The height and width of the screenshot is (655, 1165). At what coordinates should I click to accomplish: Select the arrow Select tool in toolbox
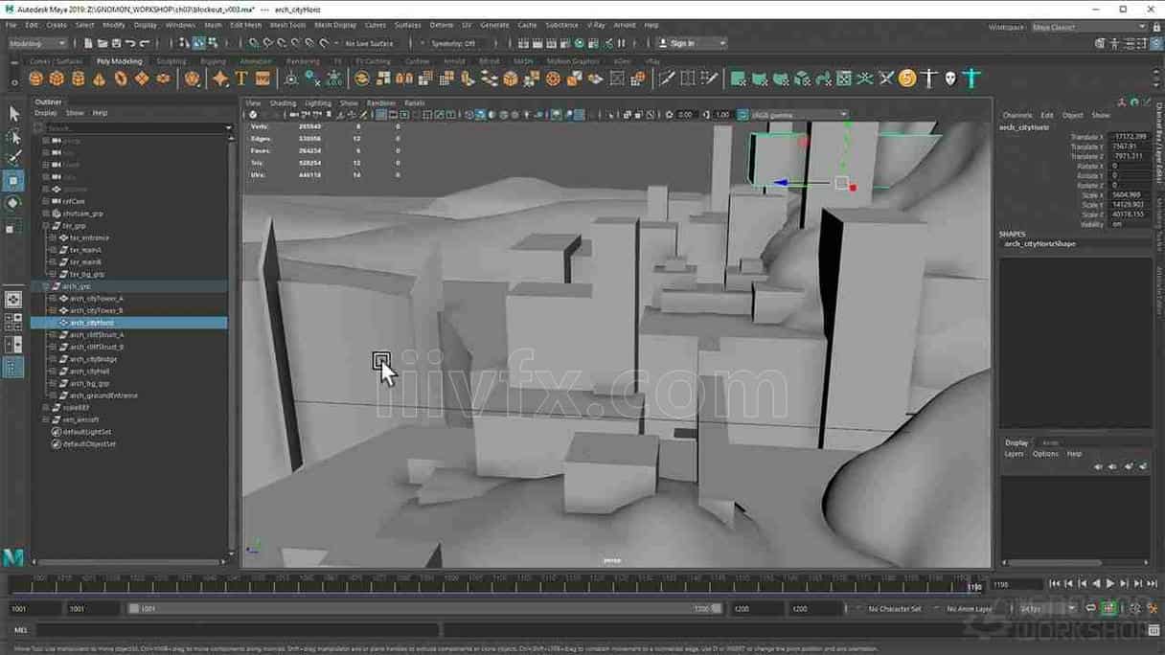[x=13, y=114]
